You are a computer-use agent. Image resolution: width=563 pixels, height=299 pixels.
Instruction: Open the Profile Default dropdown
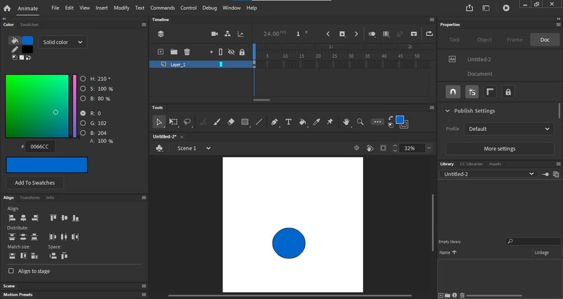tap(509, 129)
